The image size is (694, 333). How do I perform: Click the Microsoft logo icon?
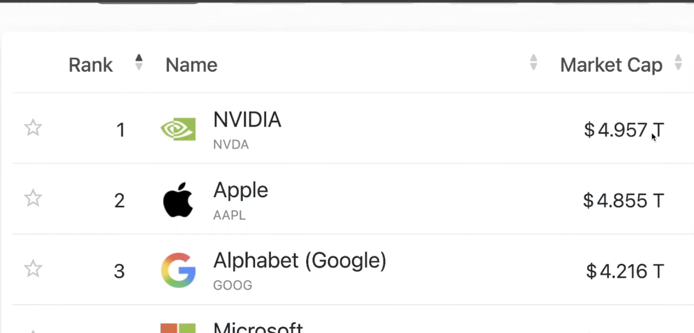coord(178,328)
